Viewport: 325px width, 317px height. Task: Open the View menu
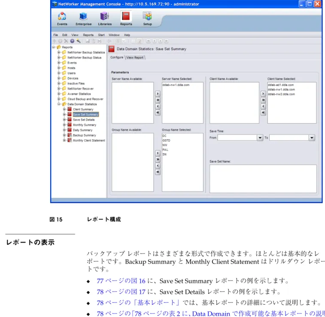pos(75,35)
